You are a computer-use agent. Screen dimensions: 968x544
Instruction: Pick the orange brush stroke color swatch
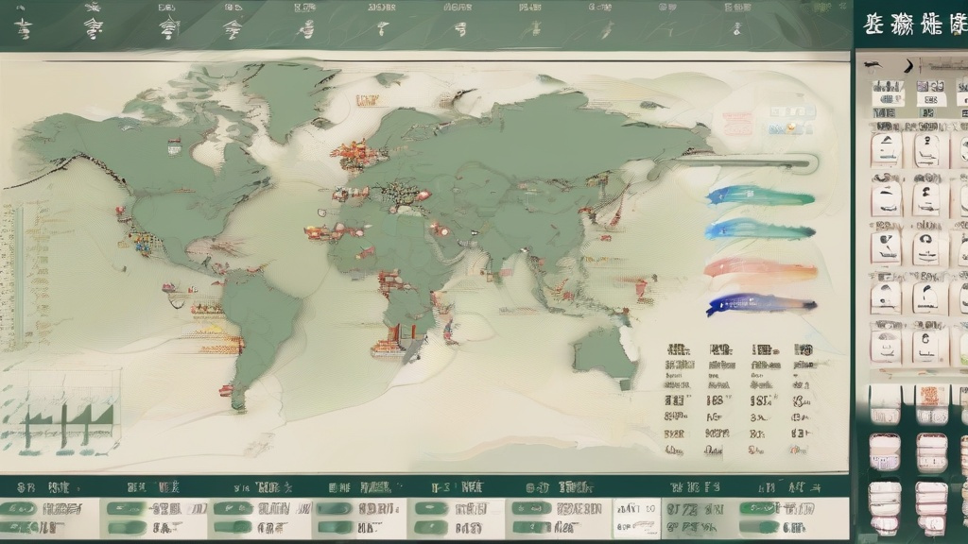click(759, 269)
